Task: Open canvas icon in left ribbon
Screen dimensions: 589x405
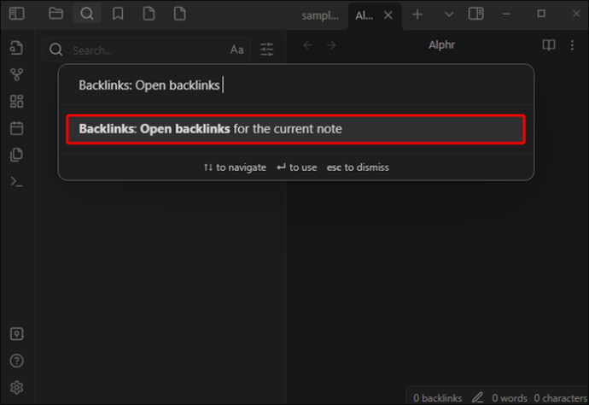Action: coord(16,101)
